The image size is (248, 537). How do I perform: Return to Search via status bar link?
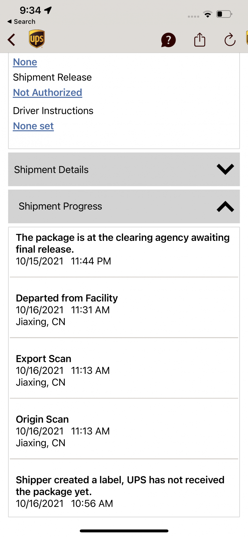(x=21, y=21)
